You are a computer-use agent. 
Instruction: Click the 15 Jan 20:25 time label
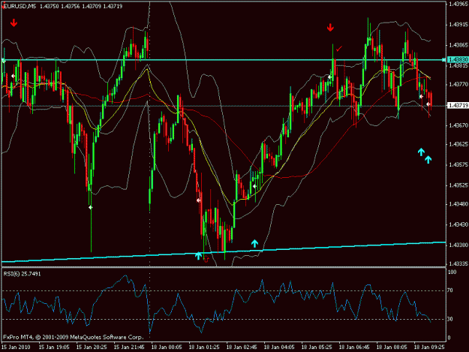[92, 347]
